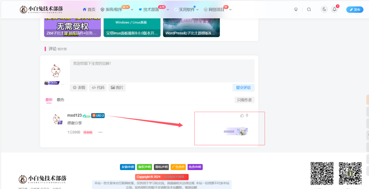
Task: Click the user avatar beside comment box
Action: 55,71
